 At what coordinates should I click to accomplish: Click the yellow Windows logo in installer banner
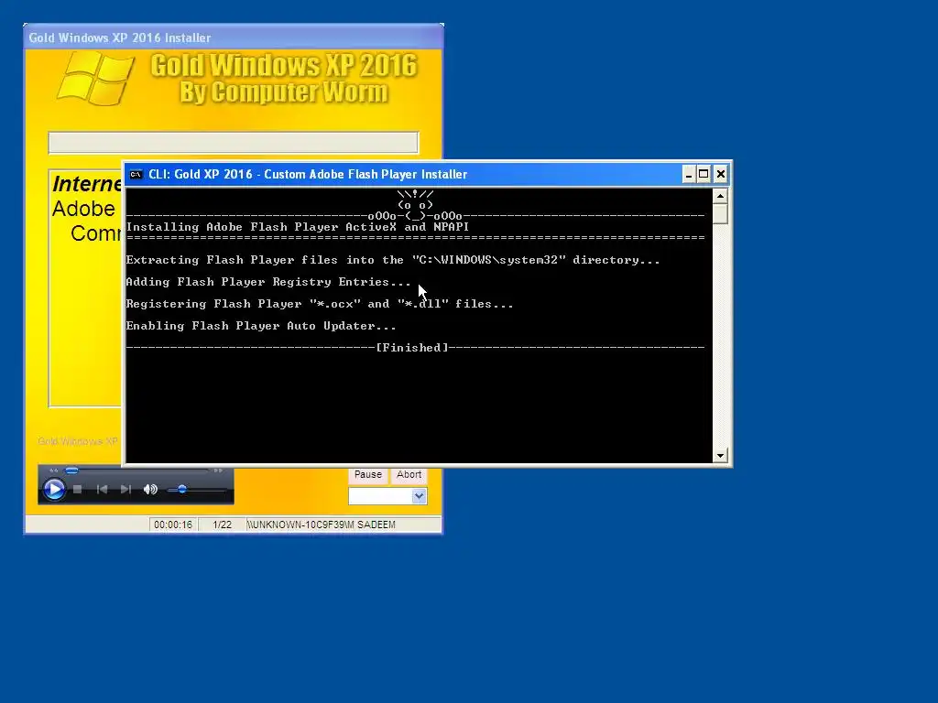95,79
